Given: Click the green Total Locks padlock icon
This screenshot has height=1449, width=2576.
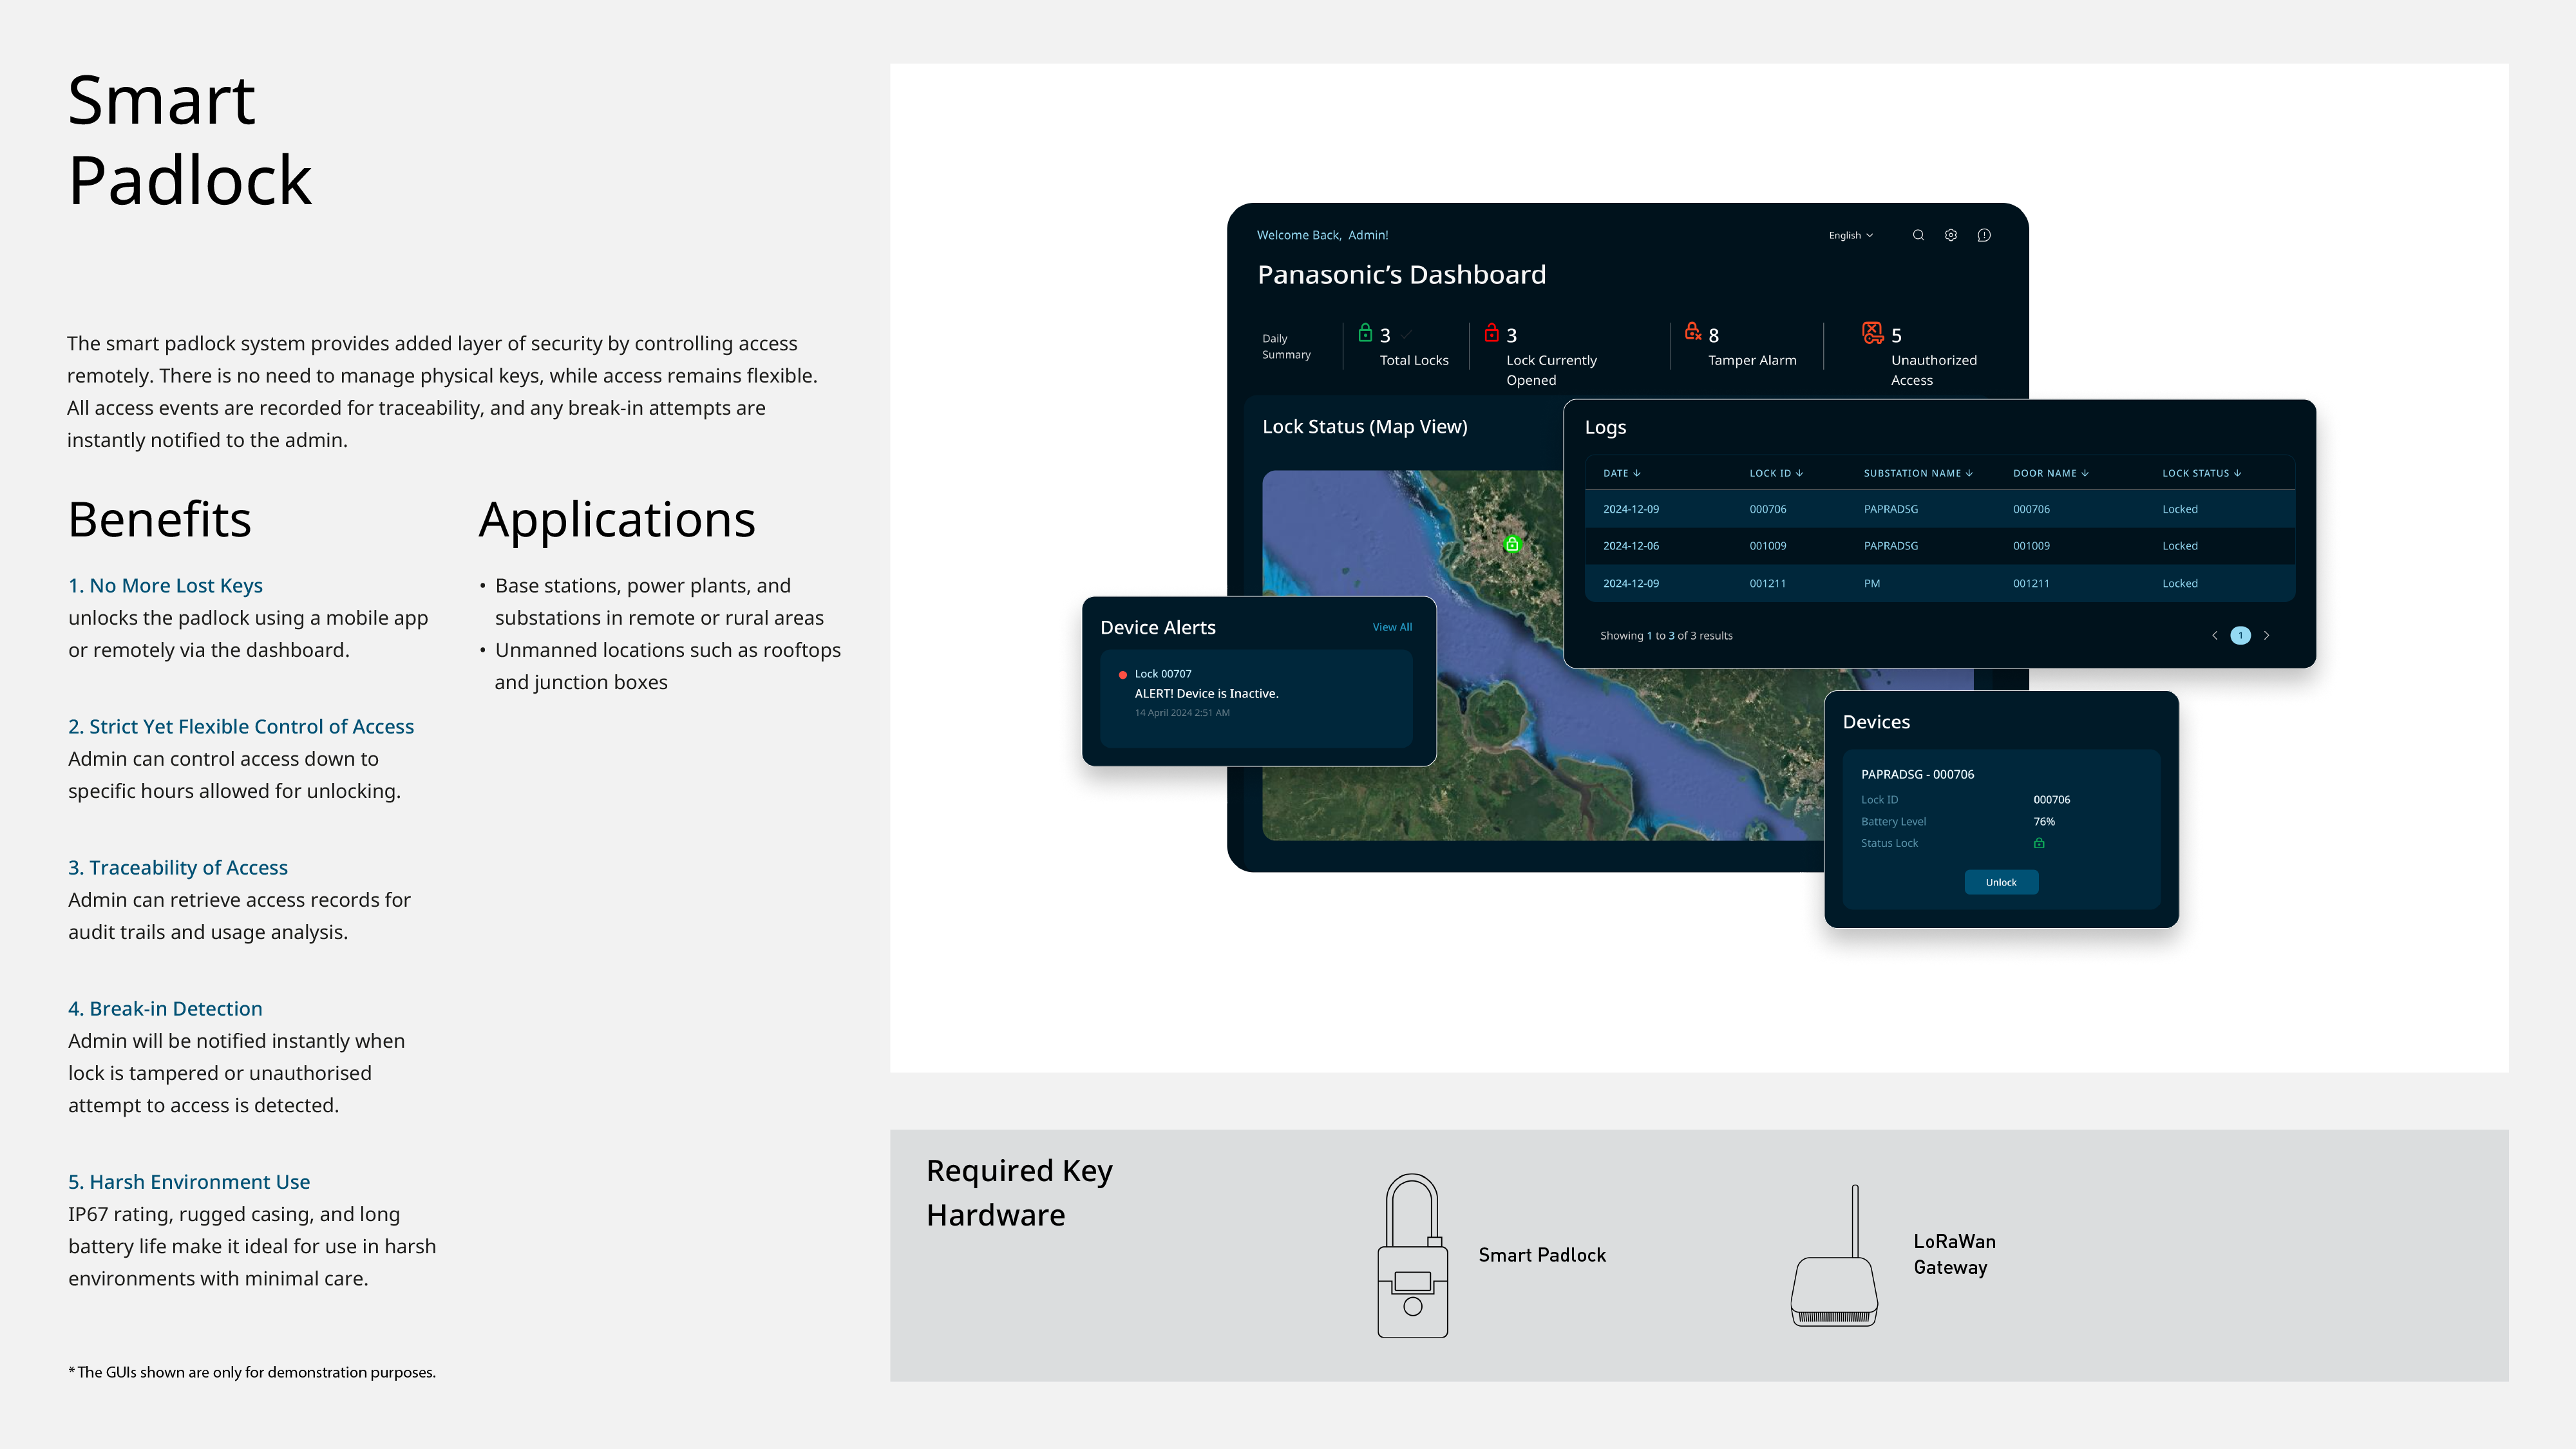Looking at the screenshot, I should pyautogui.click(x=1365, y=332).
